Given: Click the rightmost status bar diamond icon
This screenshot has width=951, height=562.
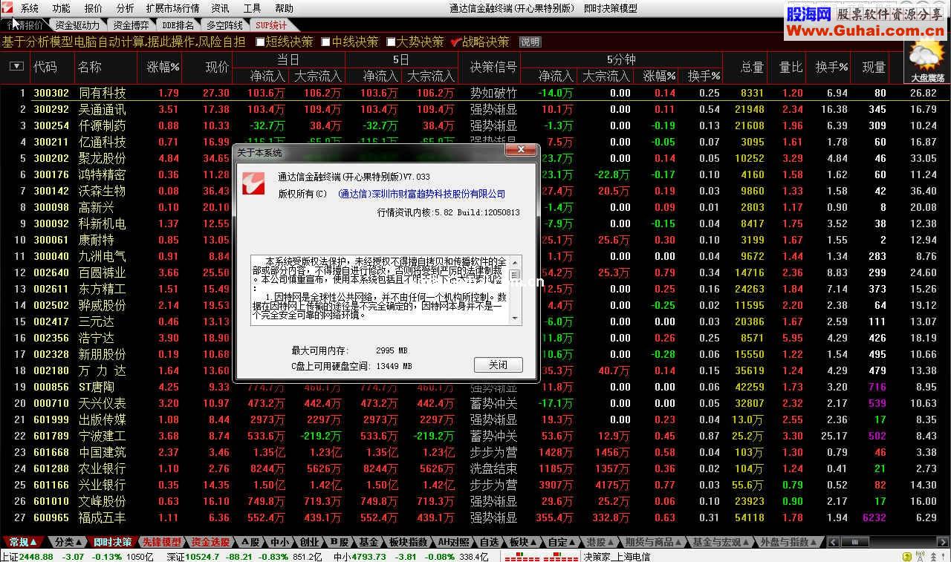Looking at the screenshot, I should (944, 557).
